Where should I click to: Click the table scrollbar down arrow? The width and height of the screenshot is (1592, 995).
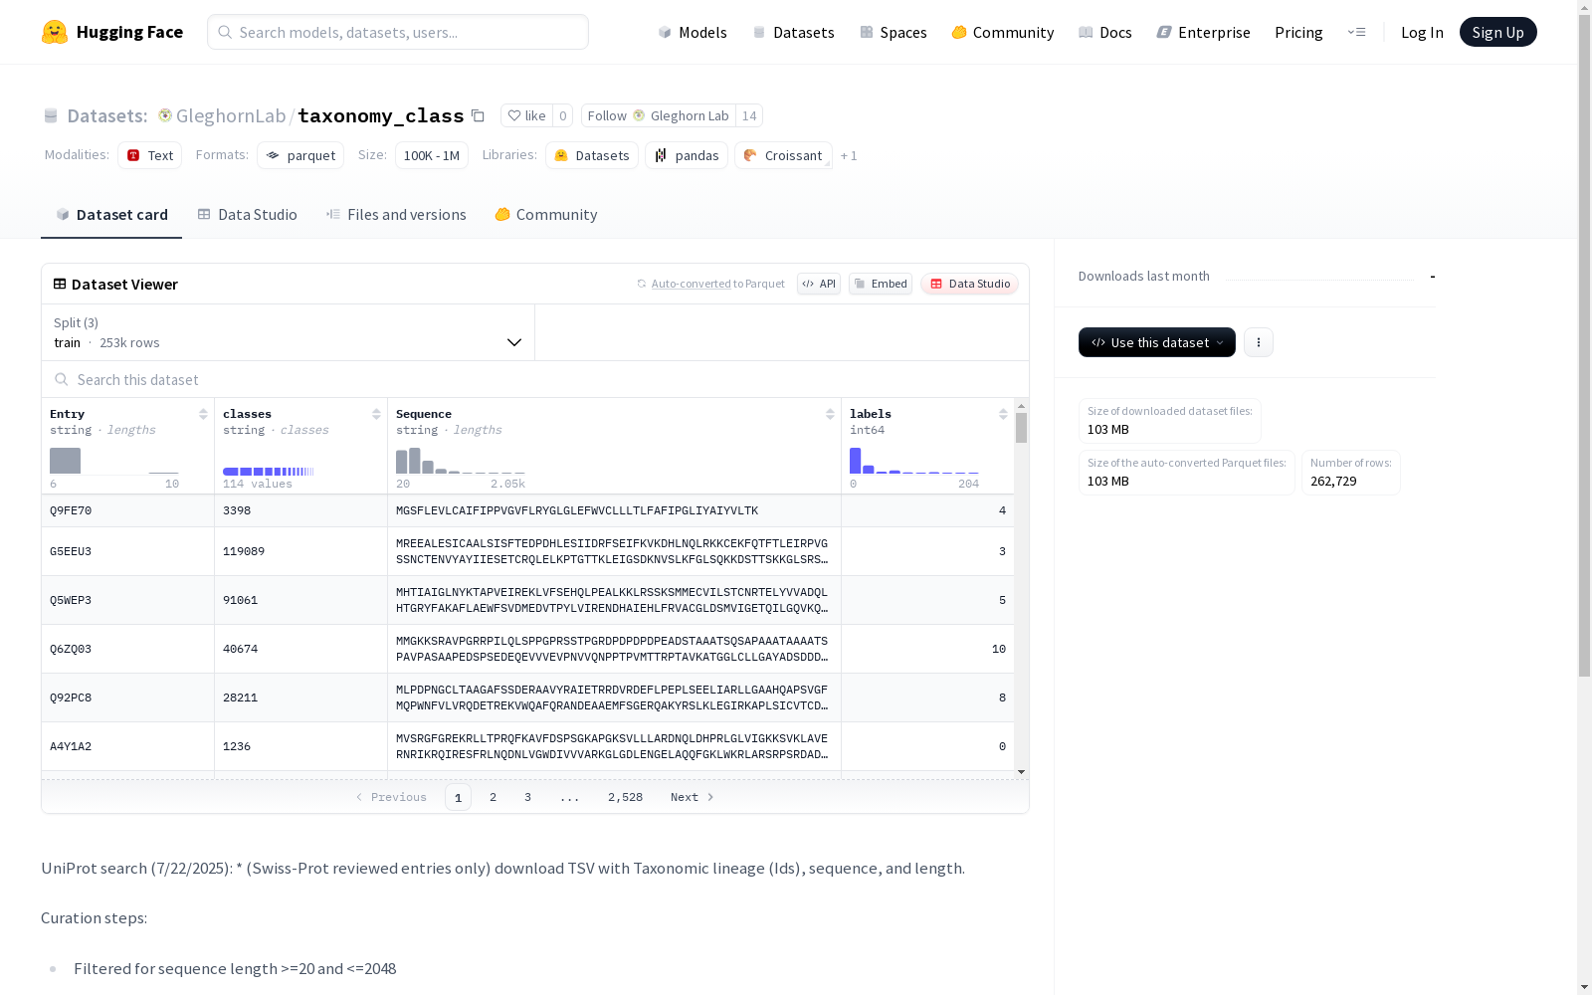click(1021, 772)
